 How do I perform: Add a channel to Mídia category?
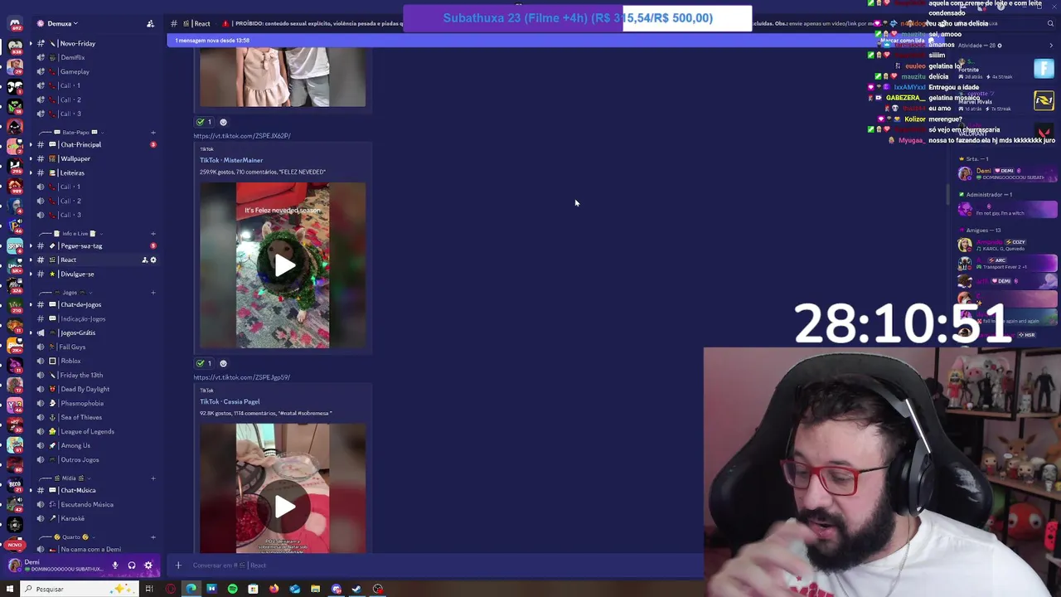click(x=153, y=478)
